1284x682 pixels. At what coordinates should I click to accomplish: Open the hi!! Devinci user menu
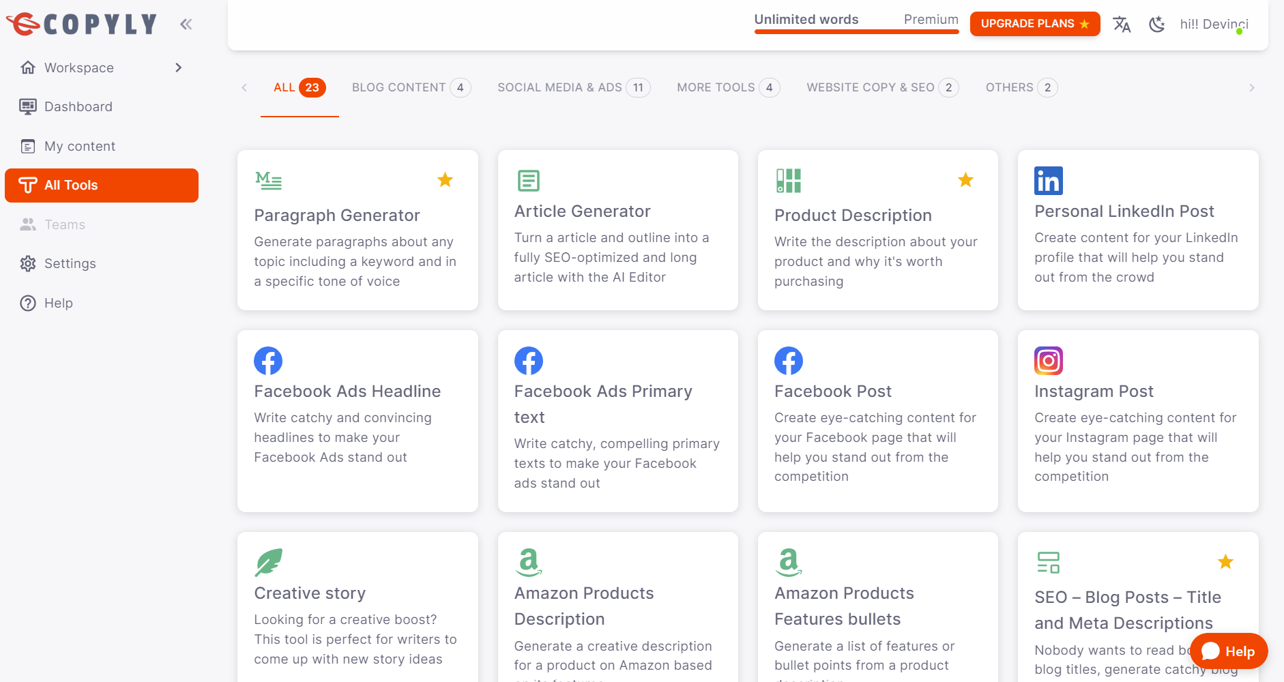point(1214,25)
